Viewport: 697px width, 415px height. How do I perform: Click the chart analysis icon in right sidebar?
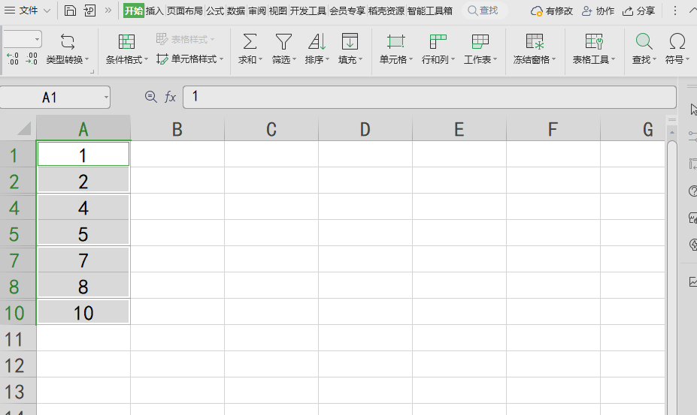[x=692, y=281]
